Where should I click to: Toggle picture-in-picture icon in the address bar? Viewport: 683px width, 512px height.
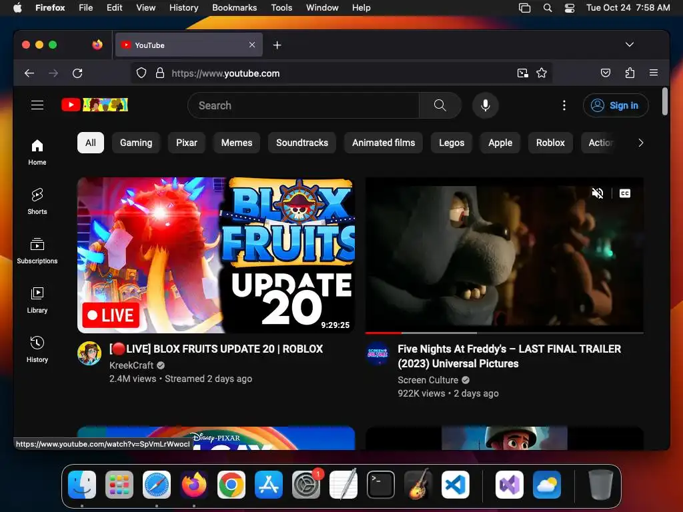[x=523, y=73]
